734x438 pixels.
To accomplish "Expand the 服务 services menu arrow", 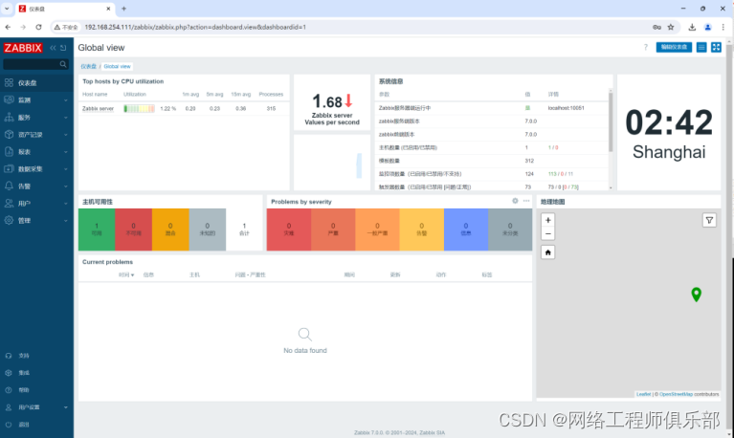I will [65, 118].
